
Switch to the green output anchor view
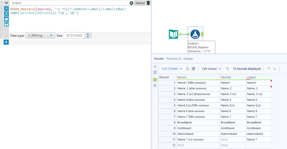click(155, 80)
